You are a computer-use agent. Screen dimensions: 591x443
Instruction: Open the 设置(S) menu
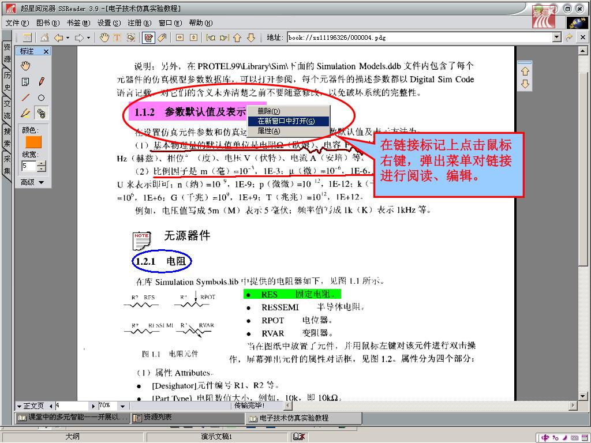pos(109,23)
